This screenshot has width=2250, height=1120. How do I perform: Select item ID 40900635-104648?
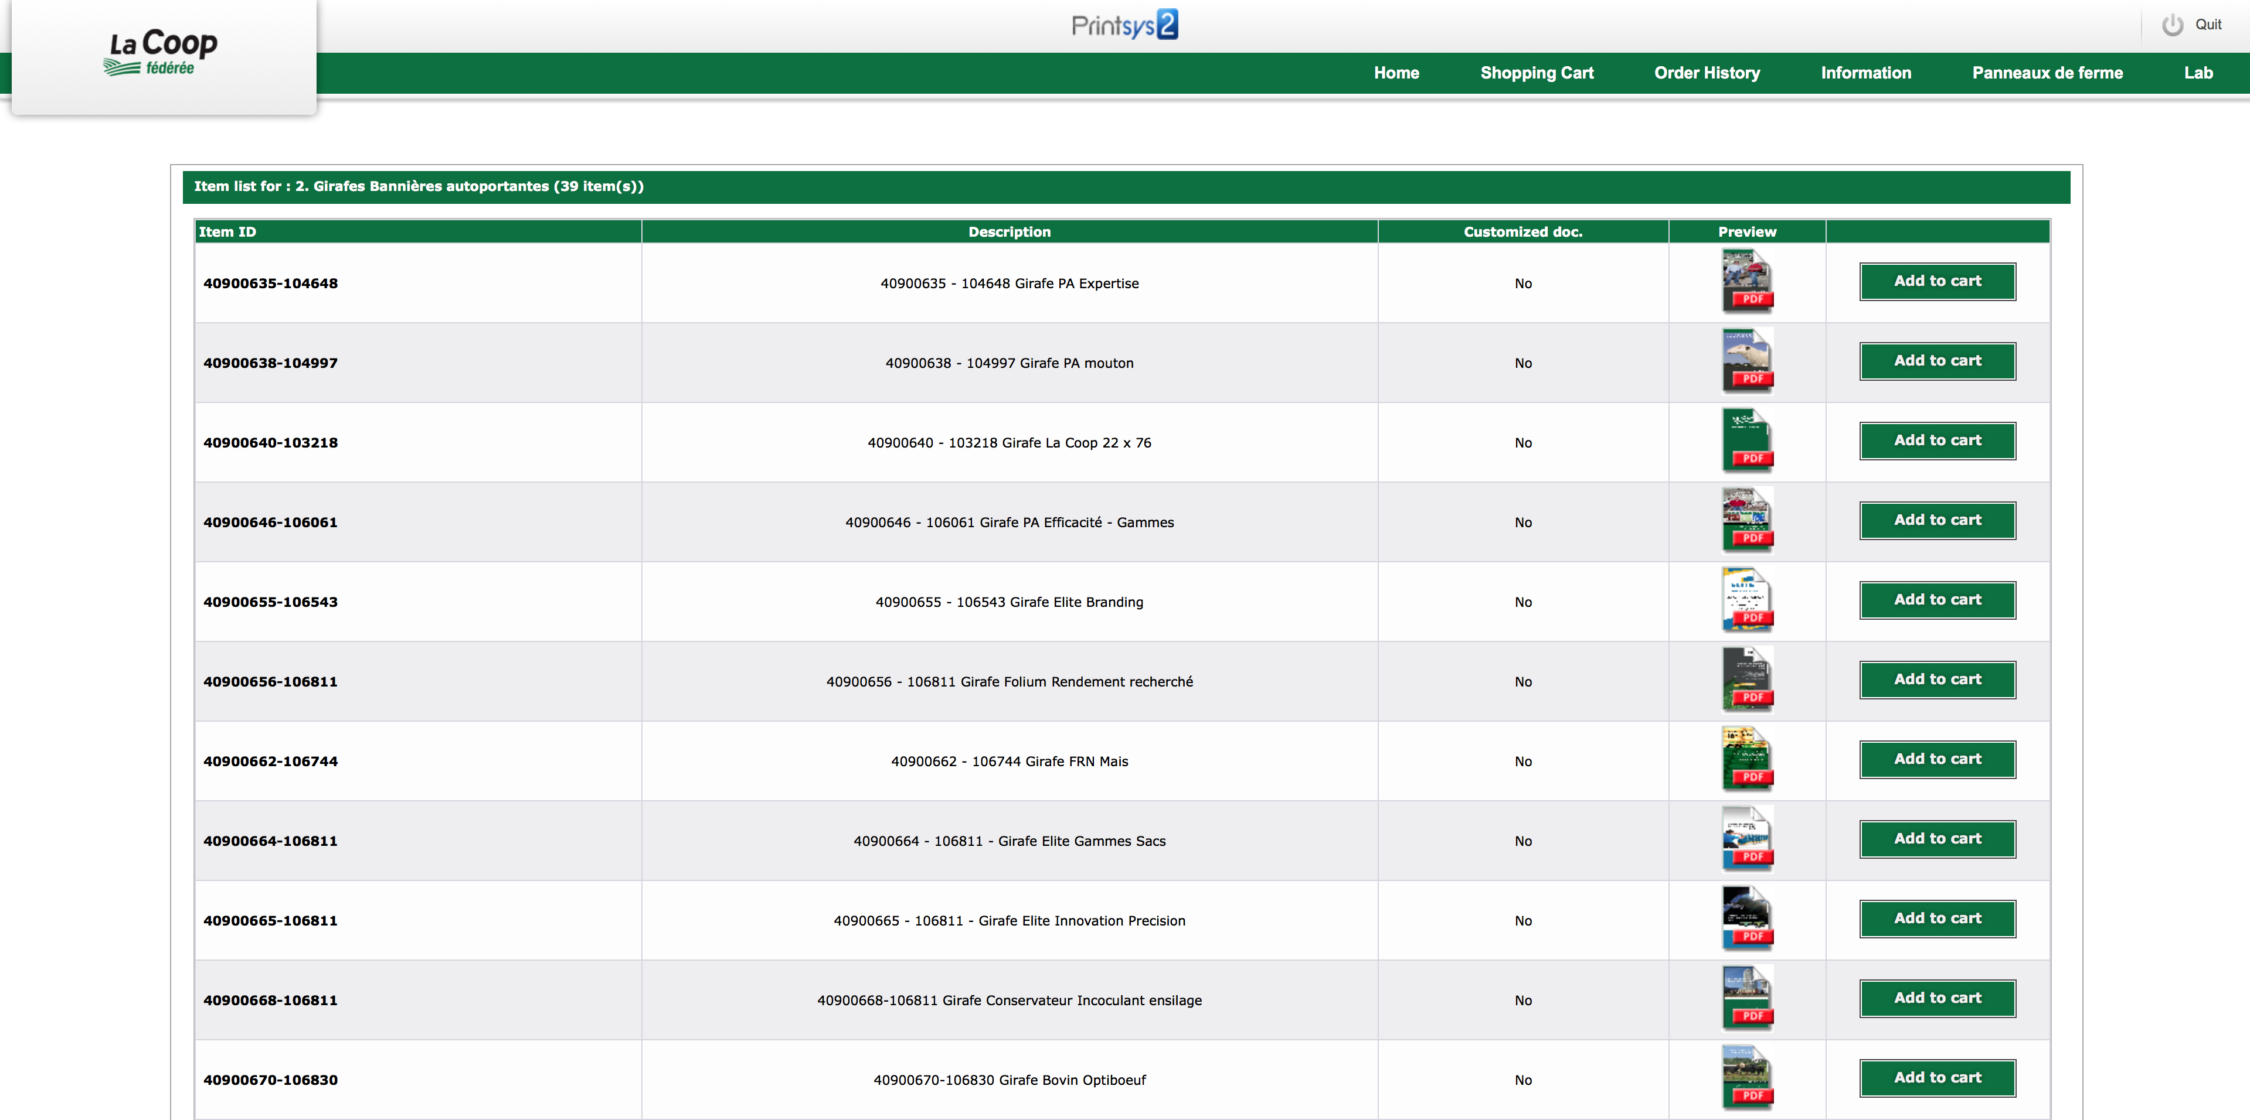[270, 283]
